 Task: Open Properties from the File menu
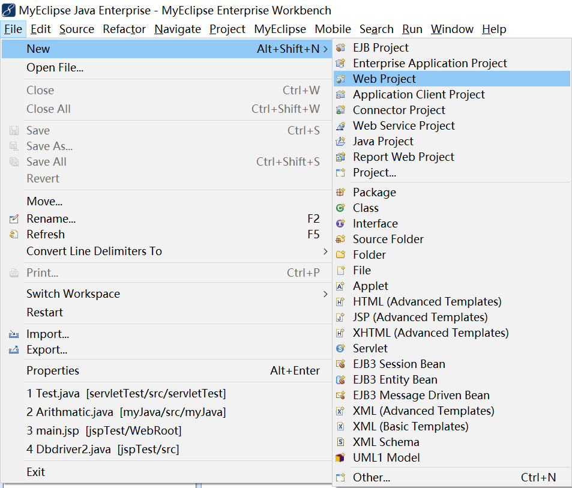166,370
